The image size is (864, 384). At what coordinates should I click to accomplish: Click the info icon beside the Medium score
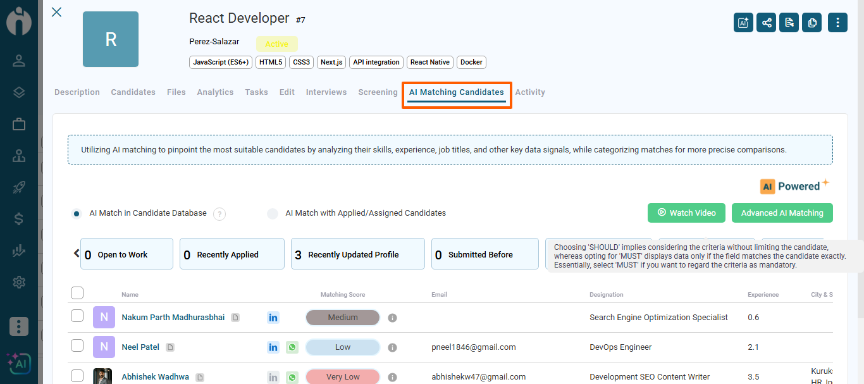click(x=392, y=318)
